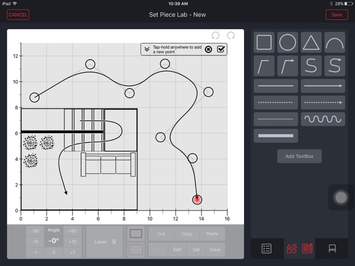Select the wavy line tool

pyautogui.click(x=323, y=119)
